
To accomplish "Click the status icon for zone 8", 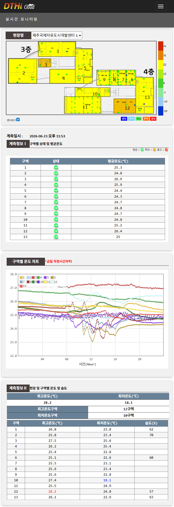I will (x=56, y=208).
